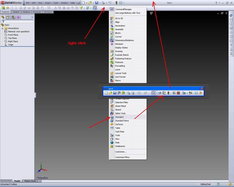Toggle the Standard toolbar visibility in menu
This screenshot has width=234, height=187.
[119, 117]
